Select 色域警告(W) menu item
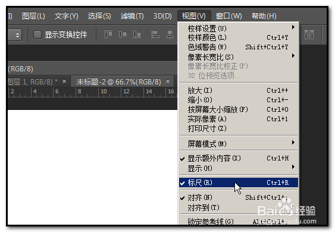335x233 pixels. (239, 47)
